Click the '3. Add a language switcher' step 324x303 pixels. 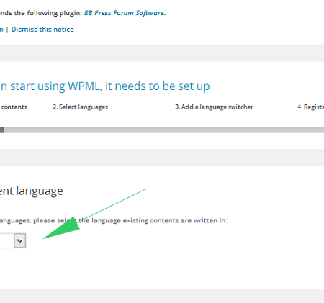(214, 107)
